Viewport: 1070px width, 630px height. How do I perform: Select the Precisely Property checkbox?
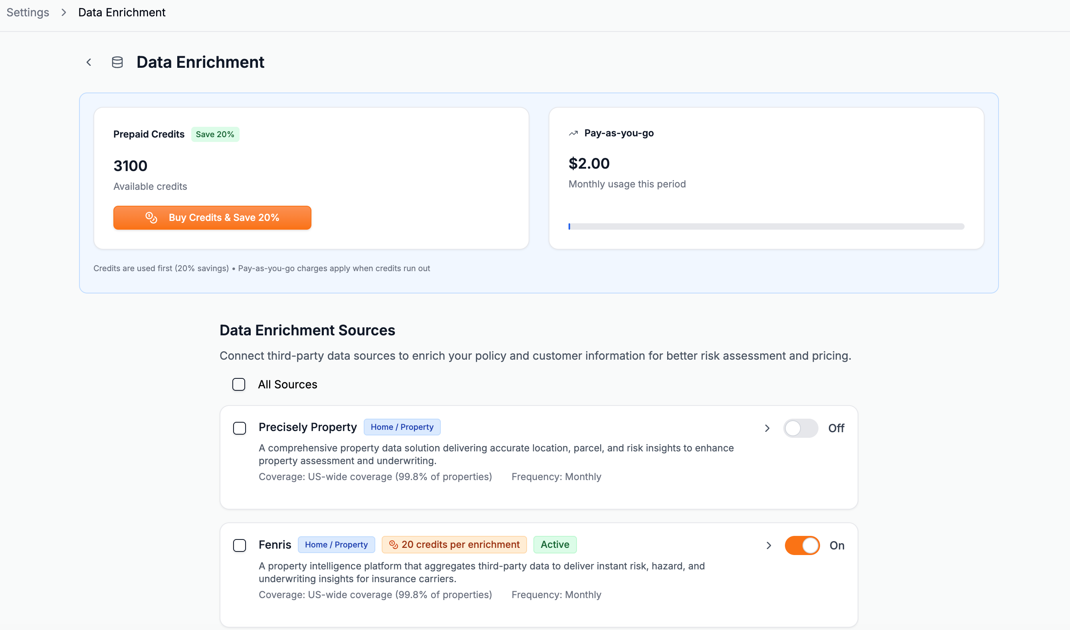[240, 428]
